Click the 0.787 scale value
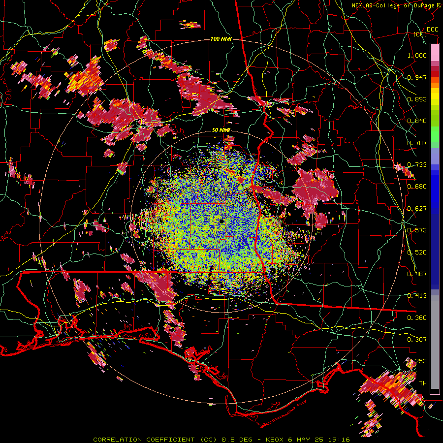The width and height of the screenshot is (443, 443). click(417, 143)
